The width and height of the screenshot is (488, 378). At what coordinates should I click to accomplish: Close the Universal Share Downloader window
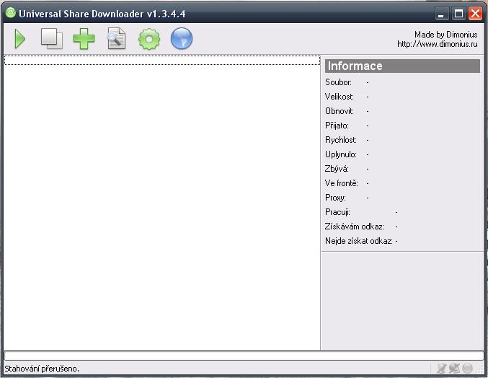475,14
